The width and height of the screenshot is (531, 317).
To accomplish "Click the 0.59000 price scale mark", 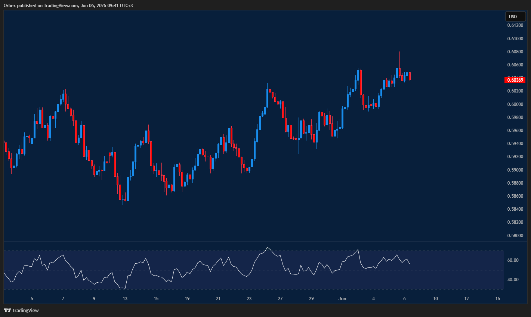I will point(515,170).
